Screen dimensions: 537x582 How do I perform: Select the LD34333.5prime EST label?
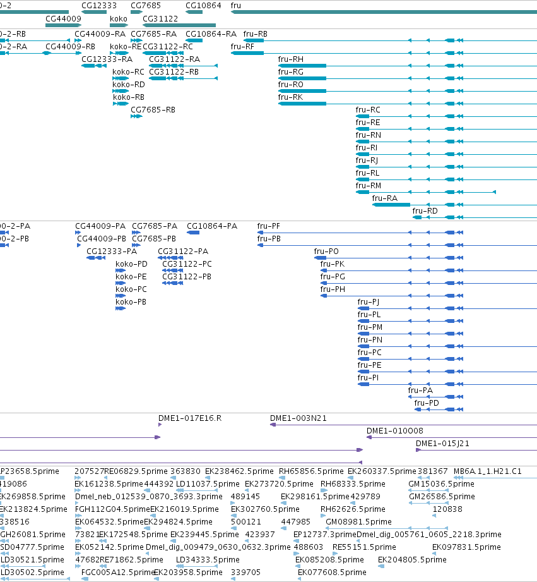(x=208, y=559)
